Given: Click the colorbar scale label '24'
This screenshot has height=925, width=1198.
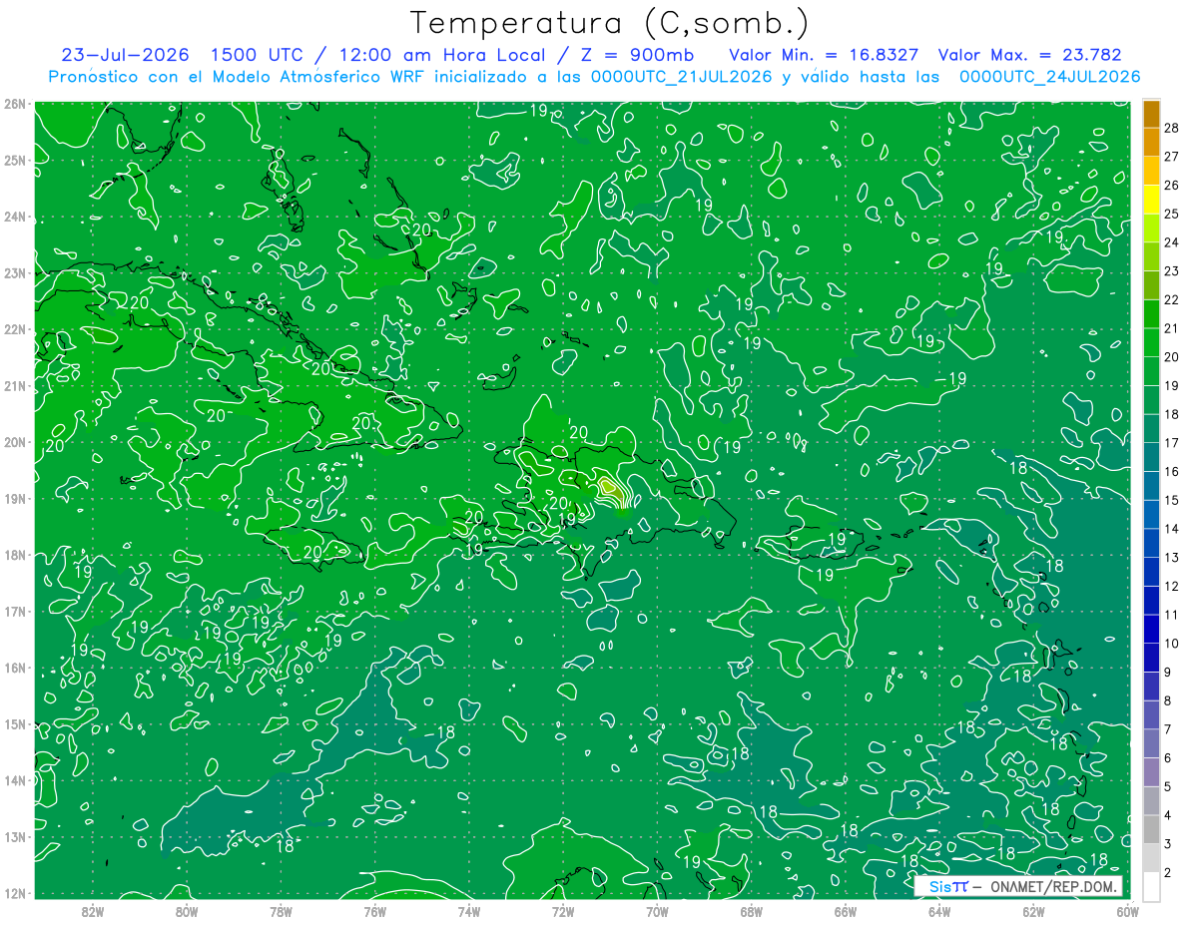Looking at the screenshot, I should pos(1172,242).
